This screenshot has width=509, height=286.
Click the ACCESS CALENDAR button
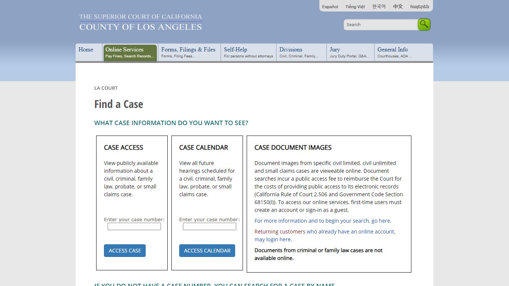coord(207,251)
